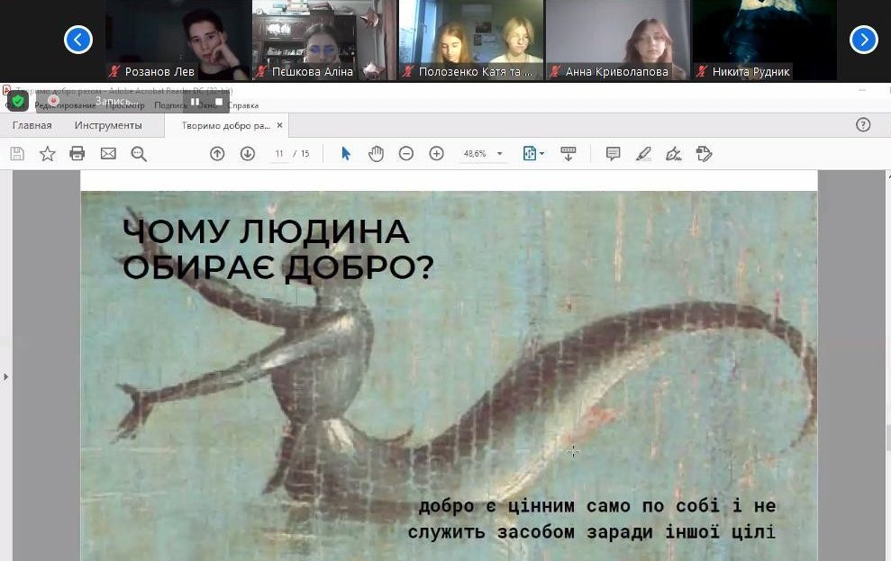Image resolution: width=891 pixels, height=561 pixels.
Task: Click the zoom level field 48,6%
Action: coord(475,154)
